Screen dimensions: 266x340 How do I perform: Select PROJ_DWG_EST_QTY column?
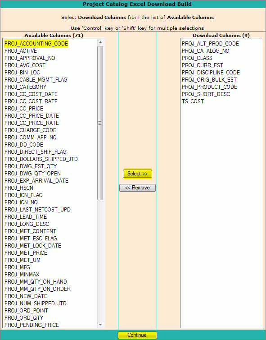[x=31, y=166]
